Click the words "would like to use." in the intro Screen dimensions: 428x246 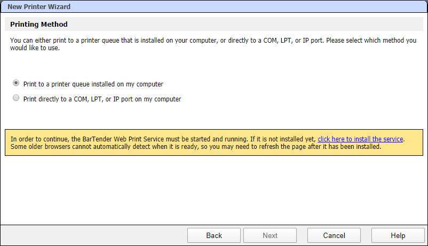click(x=35, y=48)
